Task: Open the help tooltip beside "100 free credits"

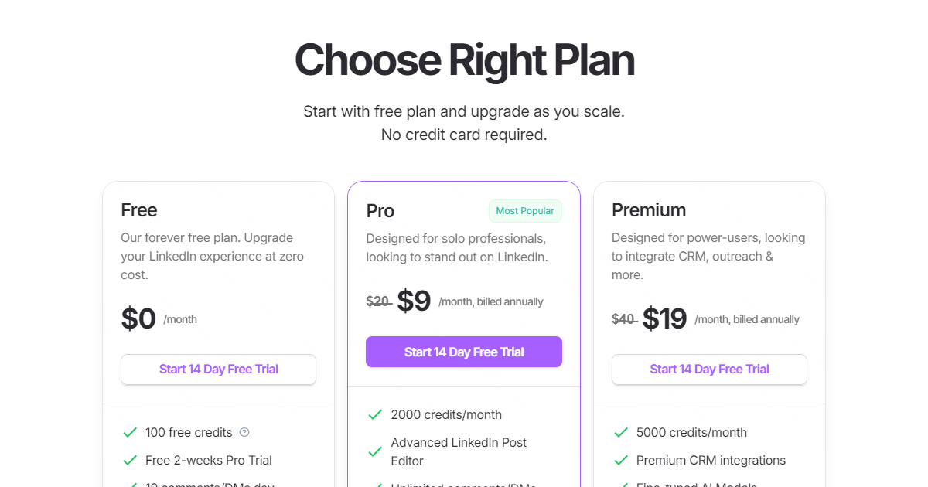Action: [244, 432]
